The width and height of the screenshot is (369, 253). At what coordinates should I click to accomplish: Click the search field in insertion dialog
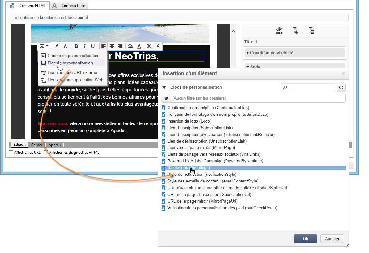(308, 87)
